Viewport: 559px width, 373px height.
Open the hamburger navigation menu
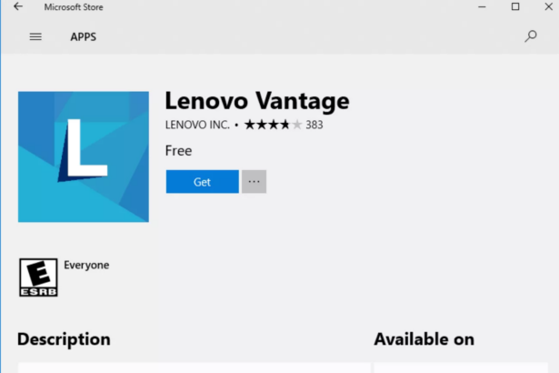click(35, 36)
